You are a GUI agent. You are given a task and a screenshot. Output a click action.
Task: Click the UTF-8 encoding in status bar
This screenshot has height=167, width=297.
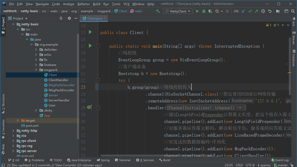[250, 165]
